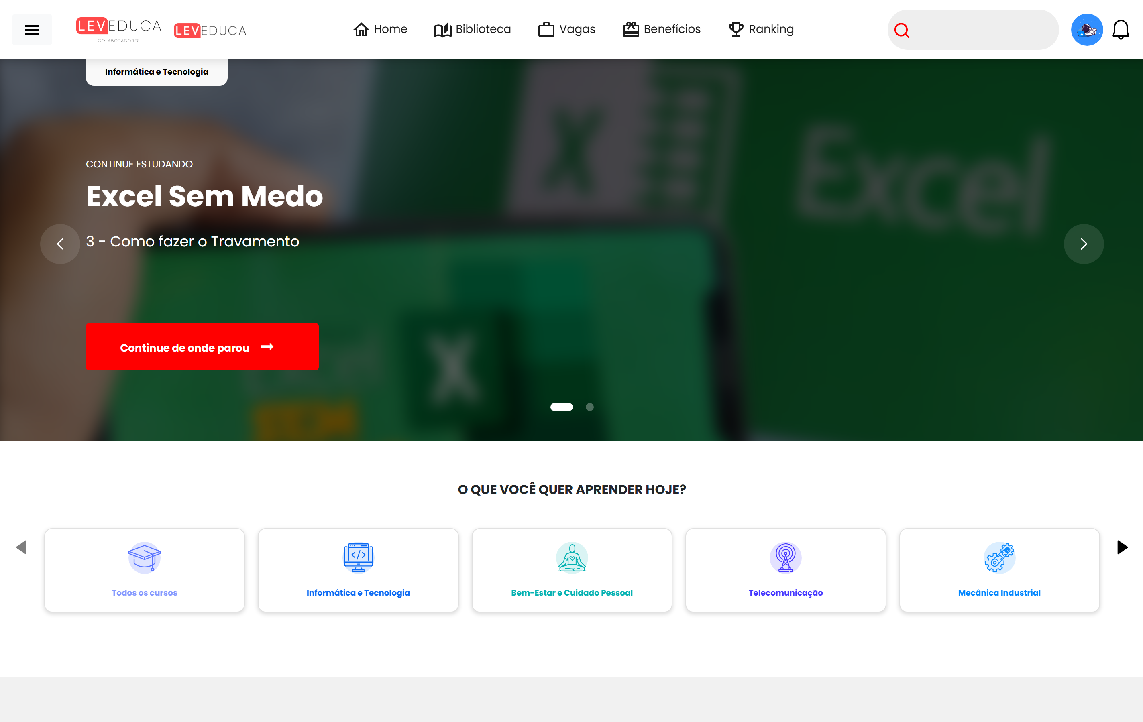This screenshot has width=1143, height=722.
Task: Click the code monitor icon
Action: 359,557
